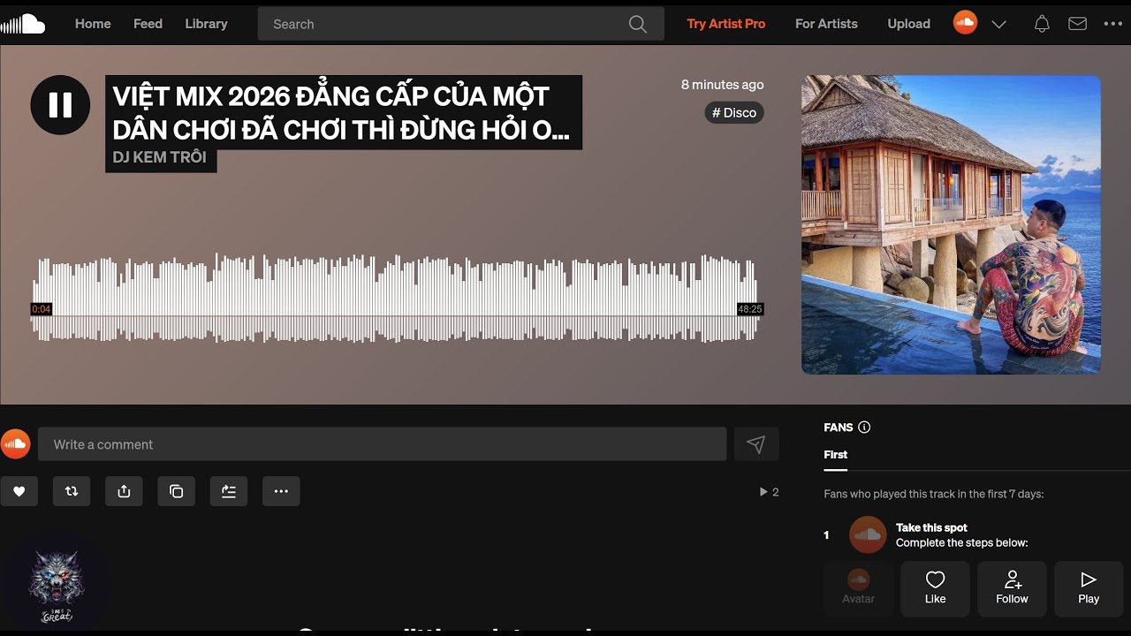Open Try Artist Pro link
The image size is (1131, 636).
pos(726,24)
